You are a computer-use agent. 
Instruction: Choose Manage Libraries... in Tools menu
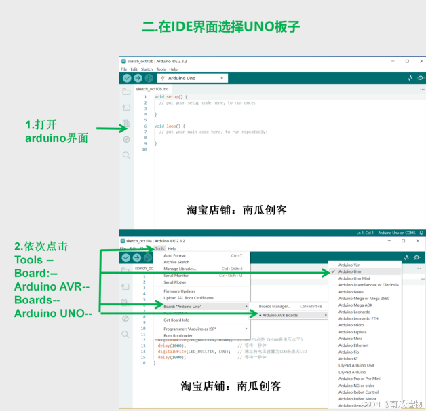tap(201, 269)
